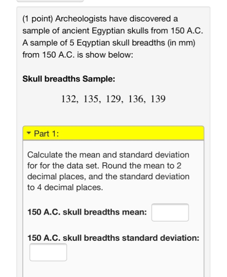This screenshot has width=227, height=277.
Task: Focus the skull breadths mean input box
Action: pos(170,212)
